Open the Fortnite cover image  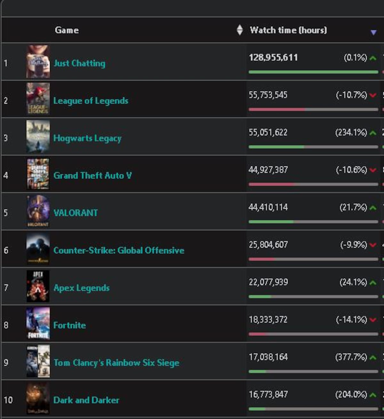click(38, 323)
